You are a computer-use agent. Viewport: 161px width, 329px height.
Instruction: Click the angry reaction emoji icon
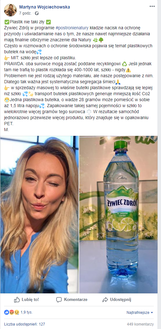(x=12, y=312)
